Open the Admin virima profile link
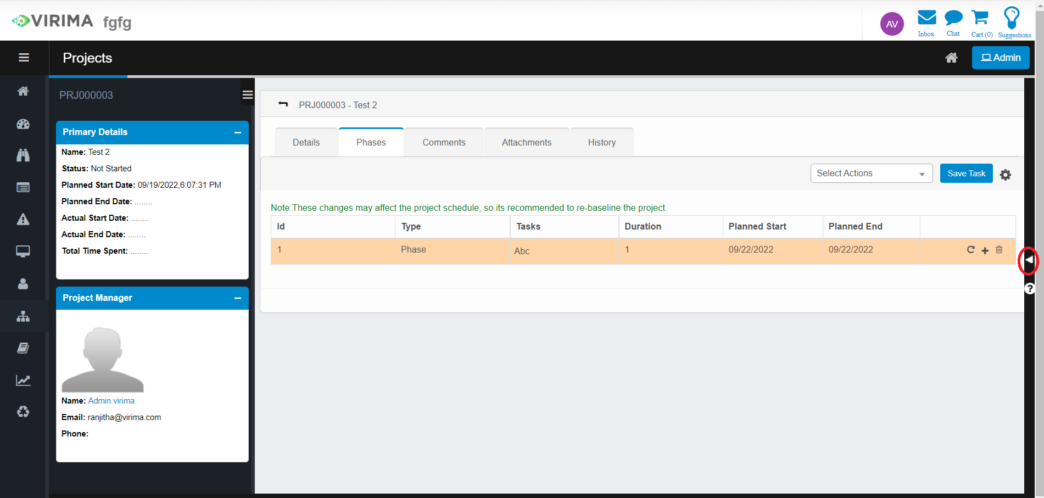 coord(111,401)
